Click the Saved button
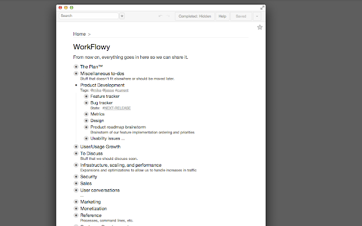362x226 pixels. [x=241, y=16]
